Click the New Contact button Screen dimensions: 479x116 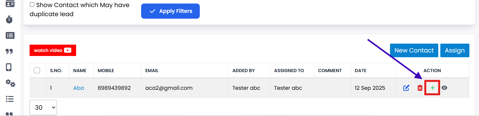(414, 50)
